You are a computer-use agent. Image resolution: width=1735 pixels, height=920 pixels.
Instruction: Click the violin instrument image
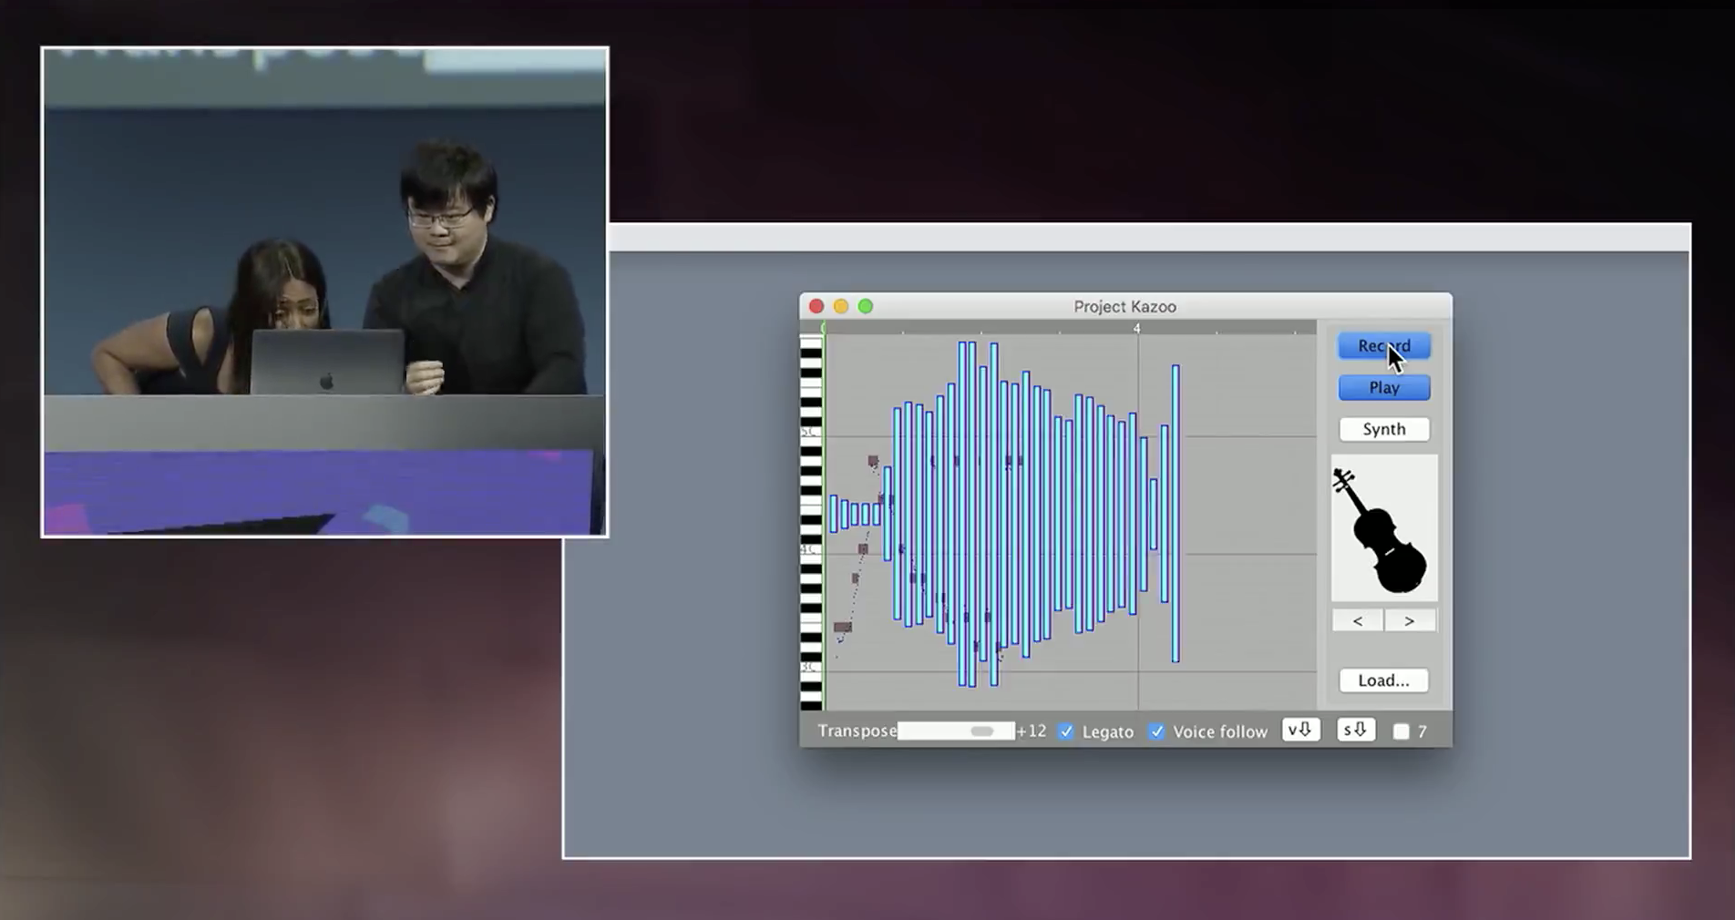[x=1383, y=528]
